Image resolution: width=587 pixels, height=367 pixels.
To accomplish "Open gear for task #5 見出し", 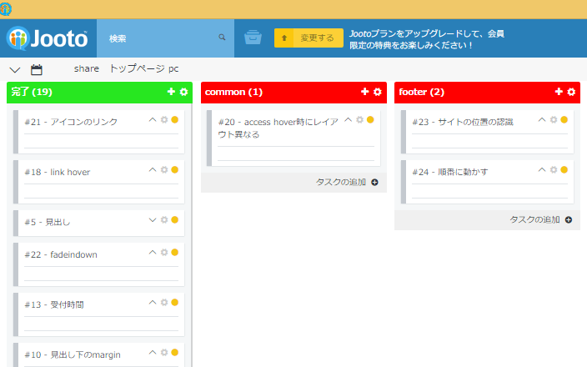I will click(x=164, y=220).
